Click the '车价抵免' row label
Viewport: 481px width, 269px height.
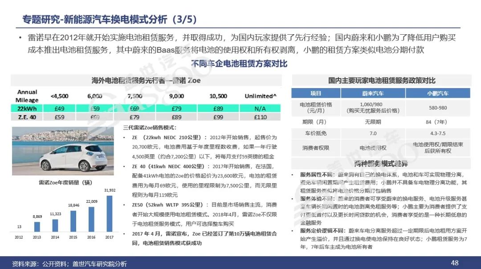click(x=316, y=133)
